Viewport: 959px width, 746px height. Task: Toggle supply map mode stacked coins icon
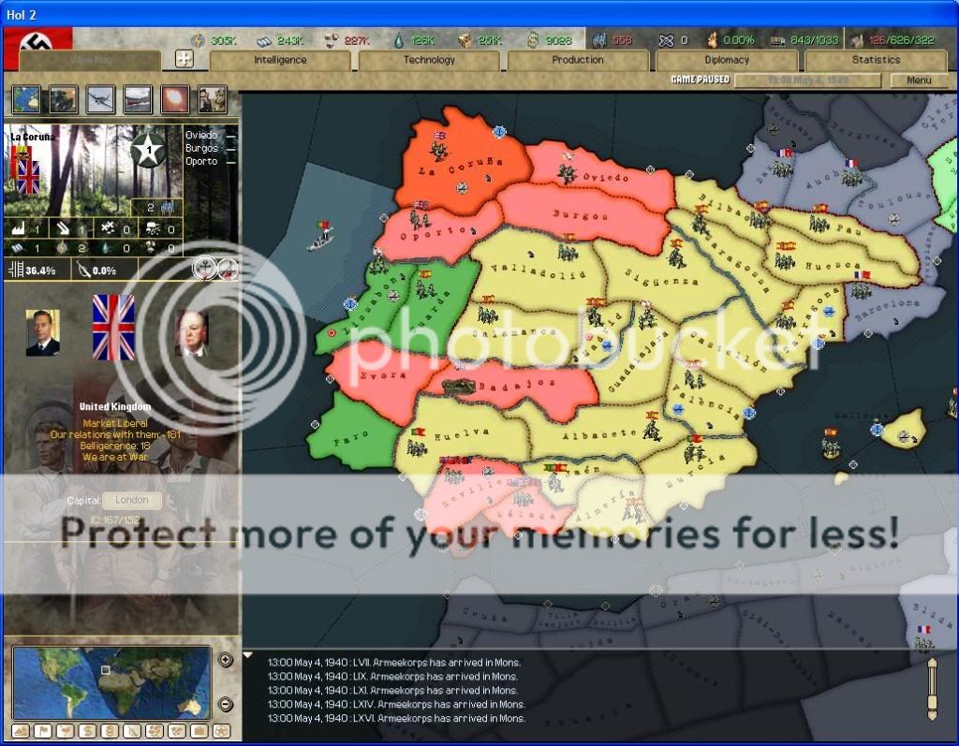pos(110,731)
